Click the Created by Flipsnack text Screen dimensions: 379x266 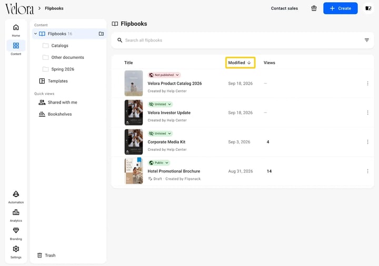click(x=183, y=179)
